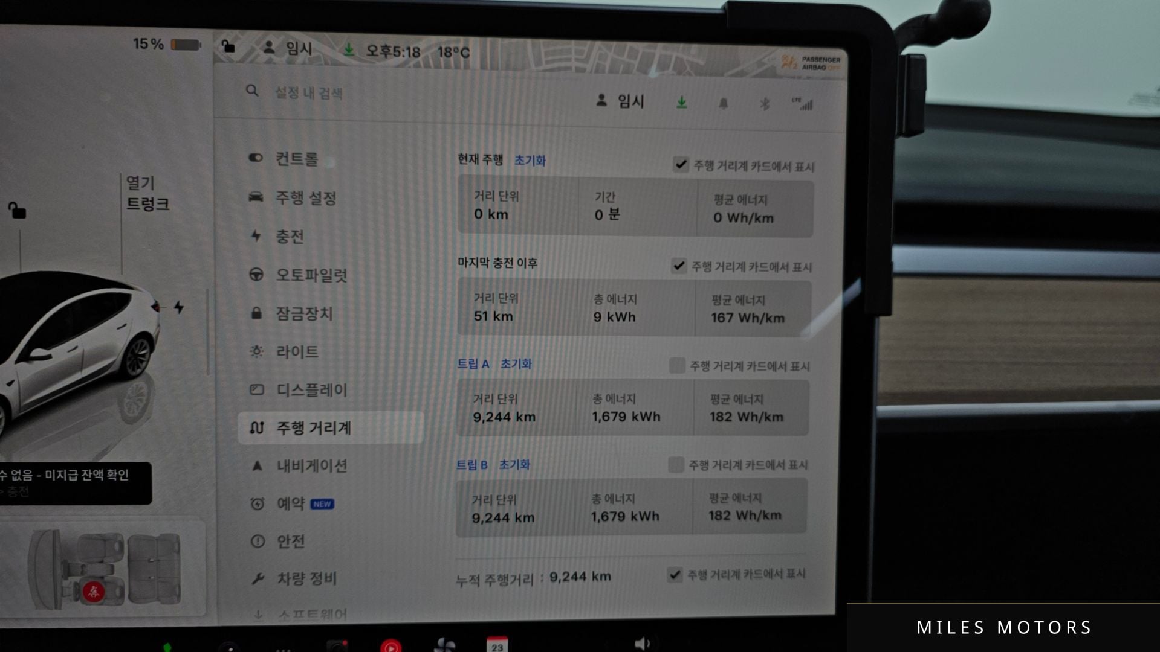Reset 트립 B with its 초기화 link

click(x=514, y=464)
